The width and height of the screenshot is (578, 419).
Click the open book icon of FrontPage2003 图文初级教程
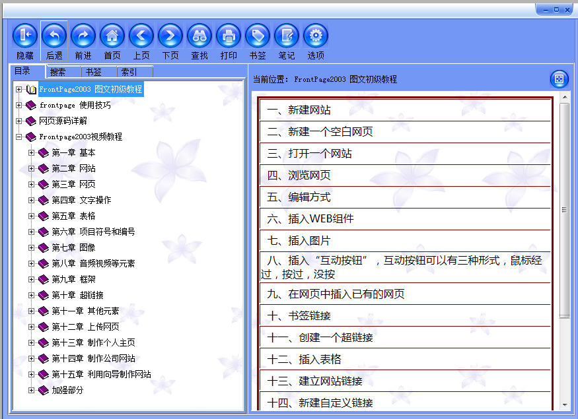click(x=31, y=90)
